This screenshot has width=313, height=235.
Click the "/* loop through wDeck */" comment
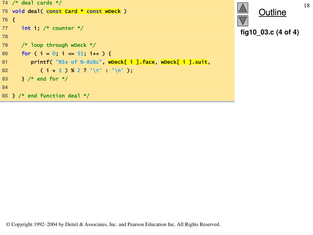[58, 45]
